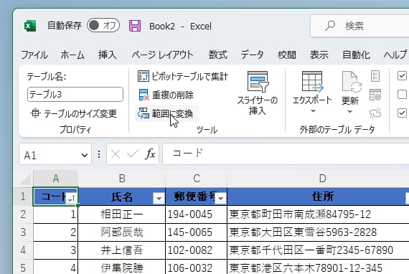
Task: Click the table properties icon beside 更新
Action: tap(375, 76)
